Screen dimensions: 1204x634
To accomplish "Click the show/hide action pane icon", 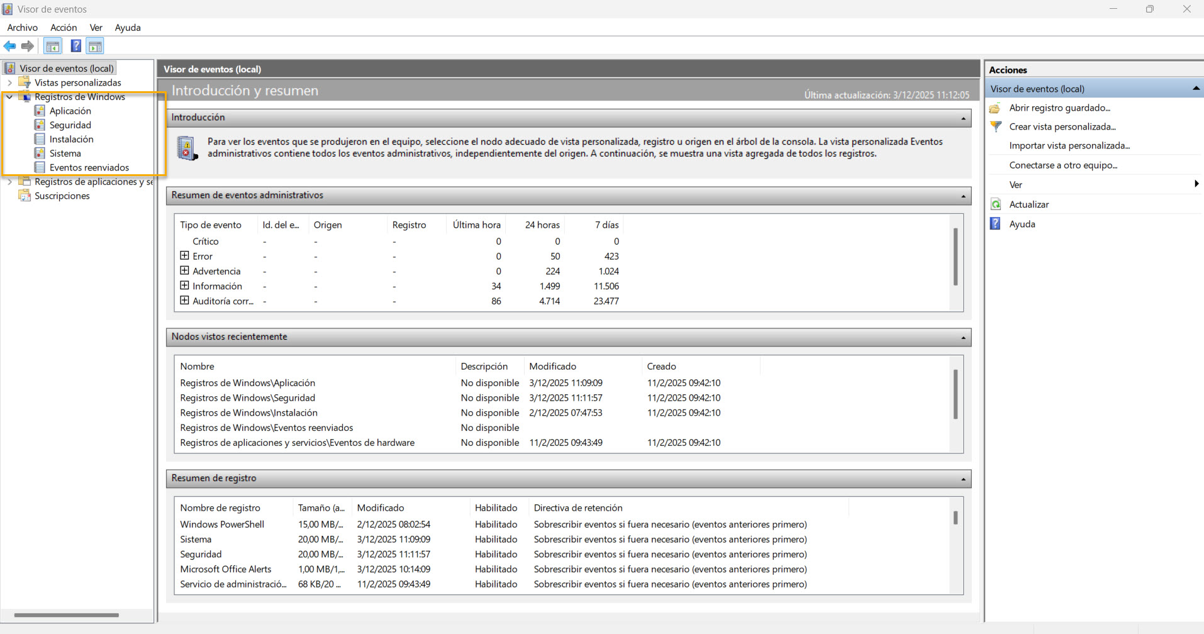I will click(95, 46).
